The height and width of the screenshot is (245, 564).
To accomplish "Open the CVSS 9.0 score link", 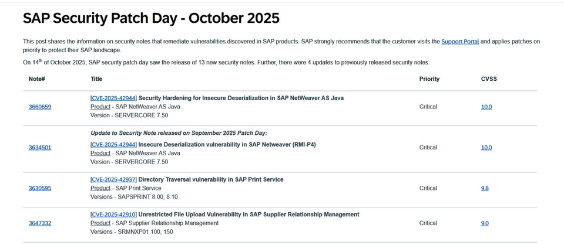I will coord(485,223).
